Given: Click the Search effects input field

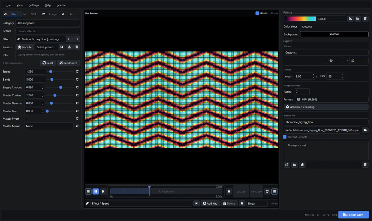Looking at the screenshot, I should click(x=48, y=31).
